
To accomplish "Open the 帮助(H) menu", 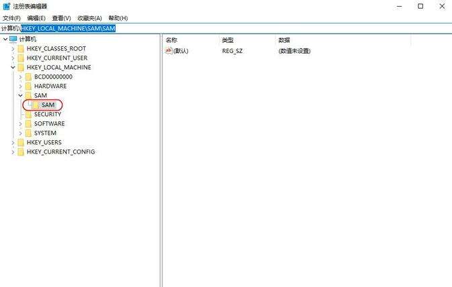I will pyautogui.click(x=118, y=18).
